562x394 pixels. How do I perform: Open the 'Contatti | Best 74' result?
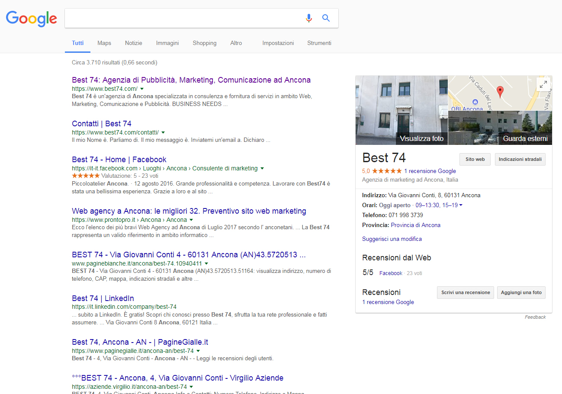pyautogui.click(x=102, y=124)
